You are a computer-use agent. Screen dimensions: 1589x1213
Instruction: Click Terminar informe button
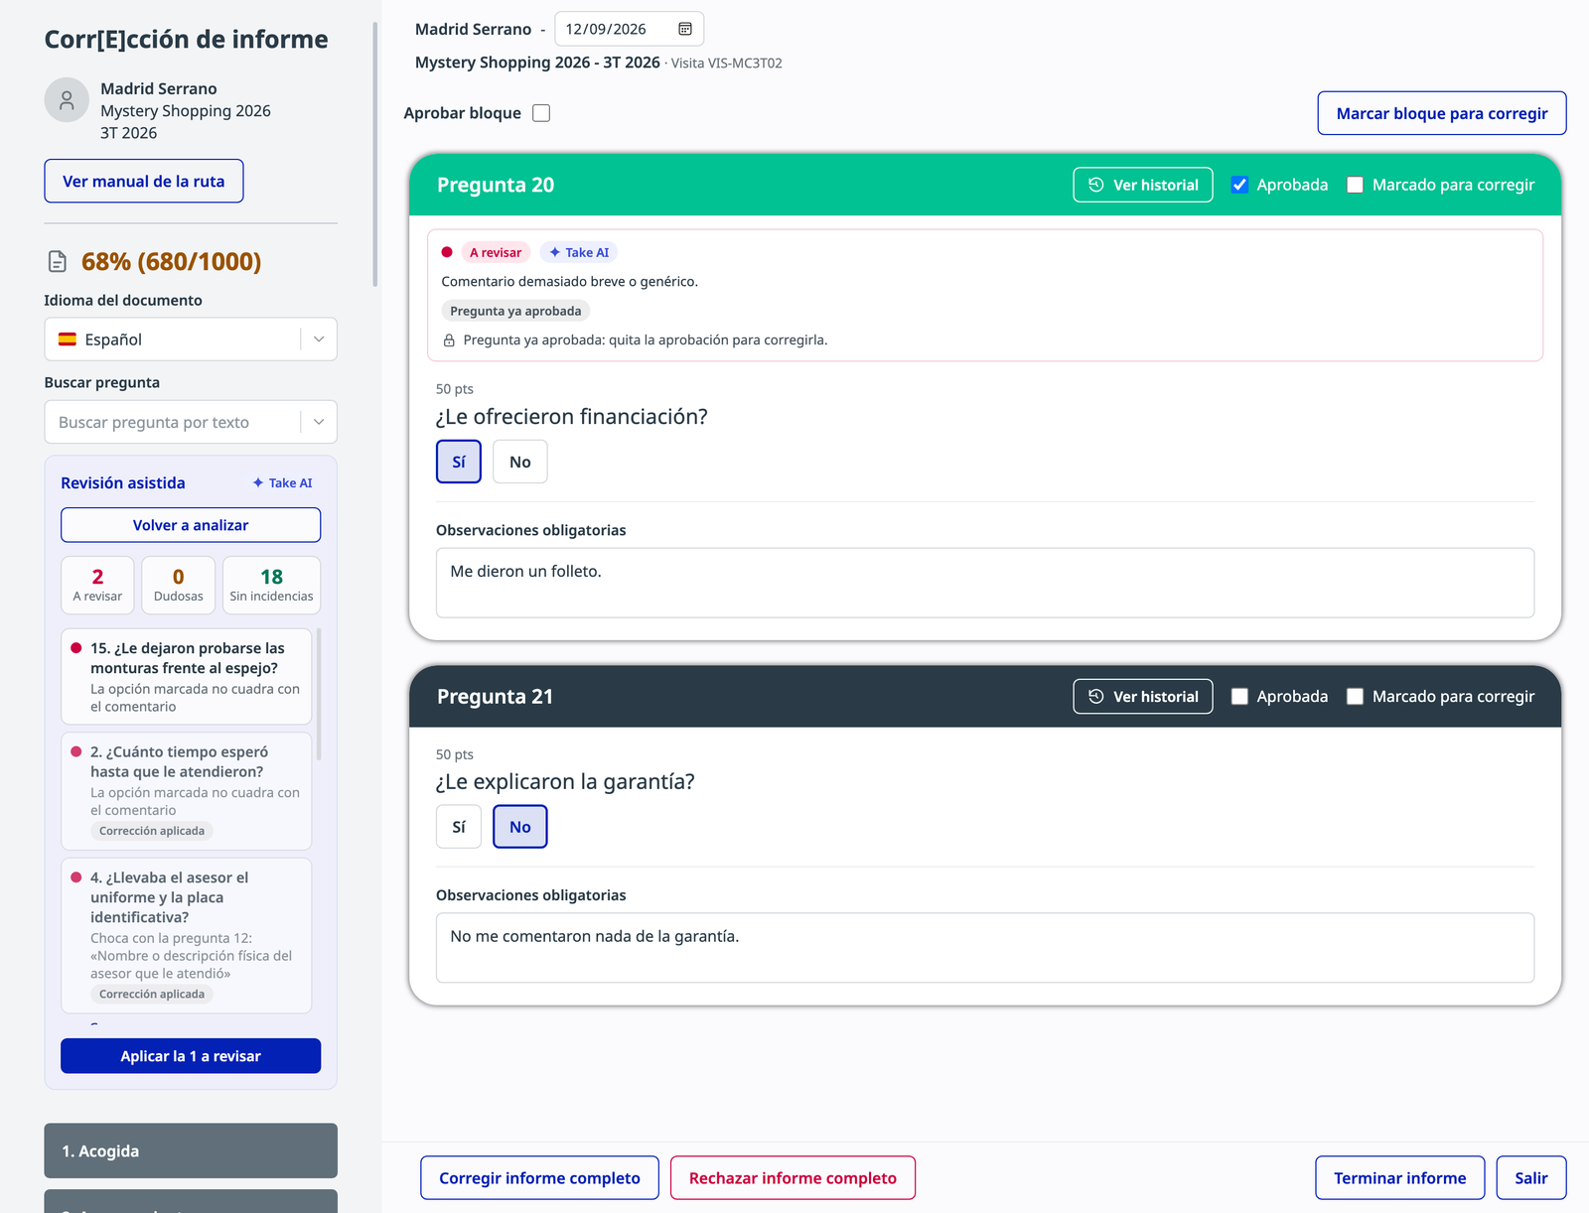click(1400, 1178)
